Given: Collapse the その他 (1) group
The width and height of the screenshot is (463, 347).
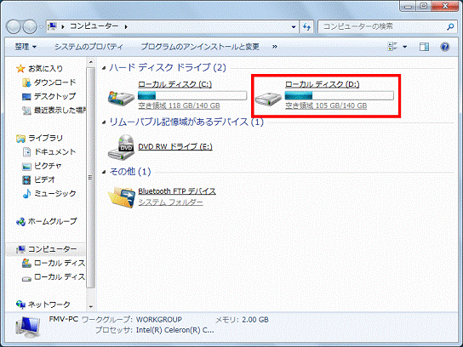Looking at the screenshot, I should pos(103,172).
